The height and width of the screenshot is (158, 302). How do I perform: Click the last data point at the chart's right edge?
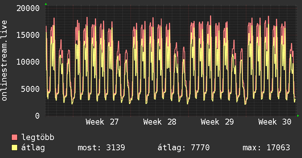click(295, 99)
